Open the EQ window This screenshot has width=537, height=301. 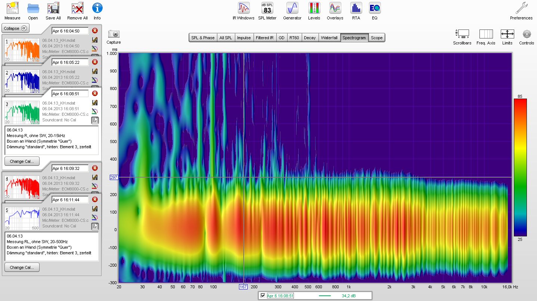pyautogui.click(x=375, y=11)
